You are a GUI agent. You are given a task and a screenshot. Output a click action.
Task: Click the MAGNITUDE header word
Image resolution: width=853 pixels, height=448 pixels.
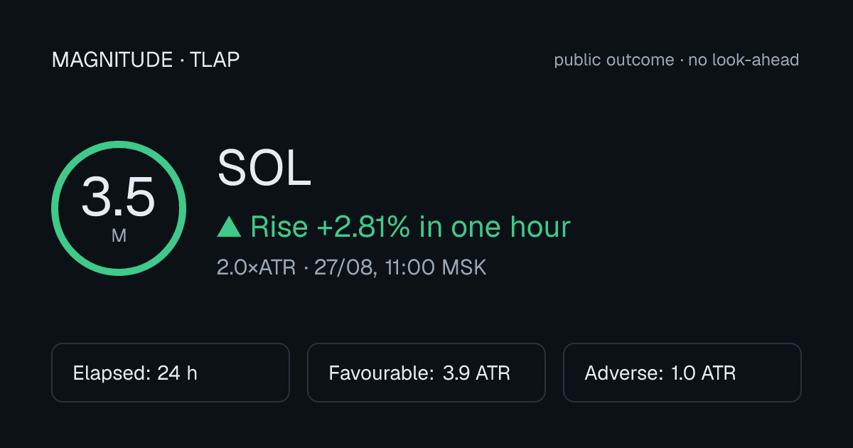(x=112, y=60)
